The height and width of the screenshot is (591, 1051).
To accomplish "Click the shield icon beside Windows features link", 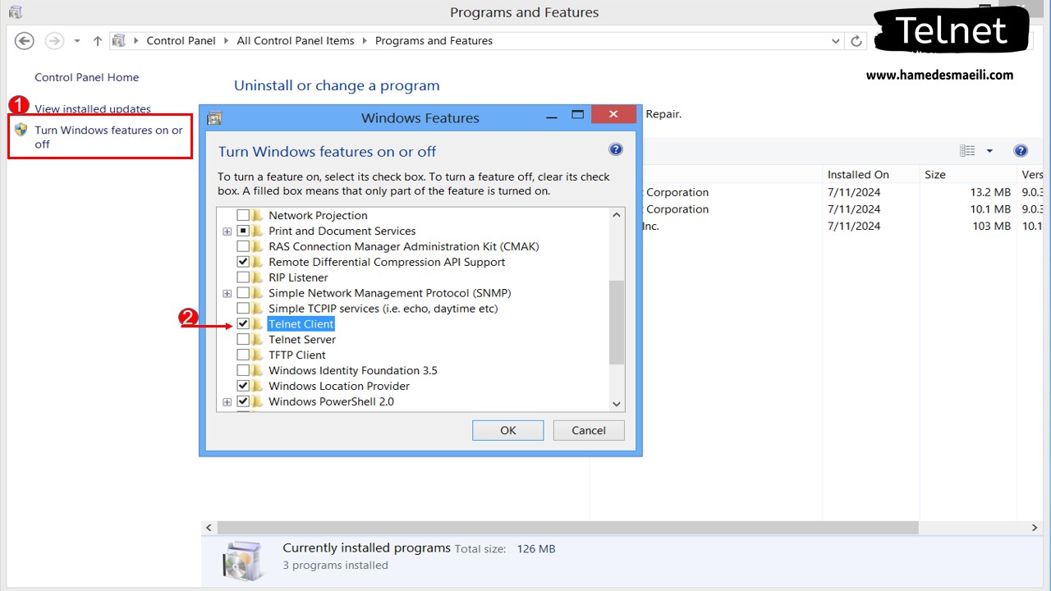I will (x=21, y=130).
